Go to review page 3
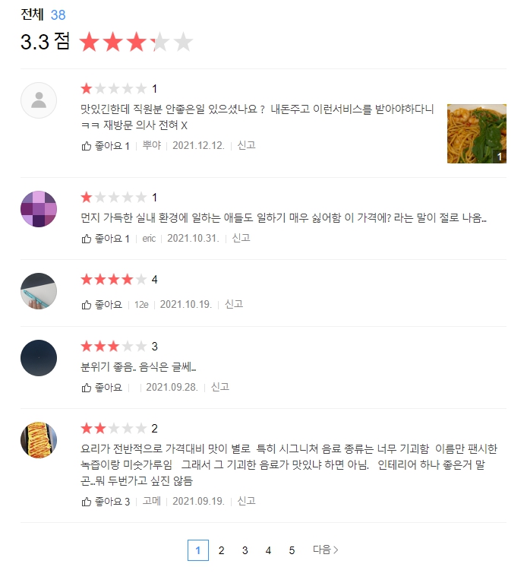The width and height of the screenshot is (524, 583). 245,550
